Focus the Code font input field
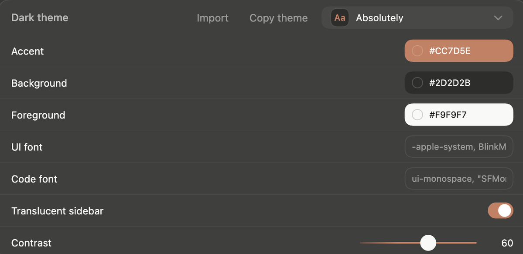523x254 pixels. pyautogui.click(x=459, y=179)
